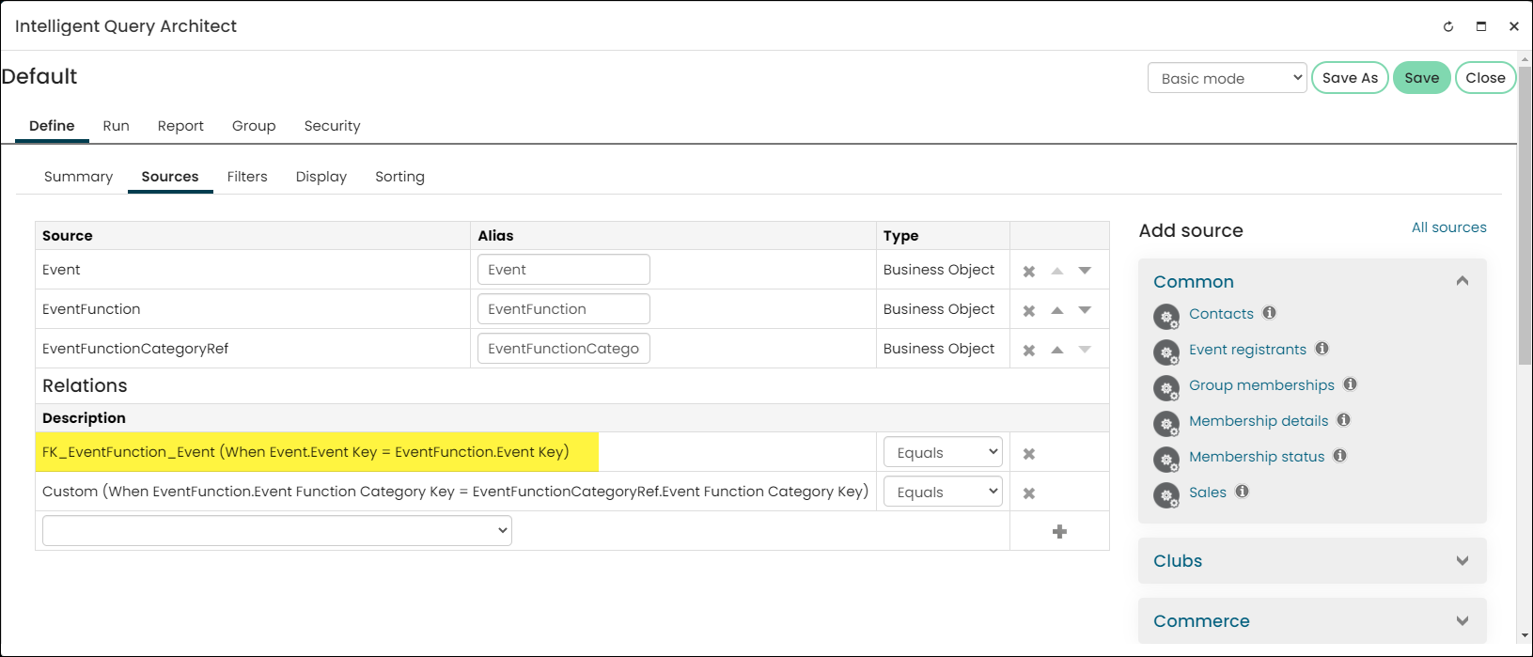Click the Membership details gear icon
This screenshot has width=1533, height=657.
click(1166, 424)
